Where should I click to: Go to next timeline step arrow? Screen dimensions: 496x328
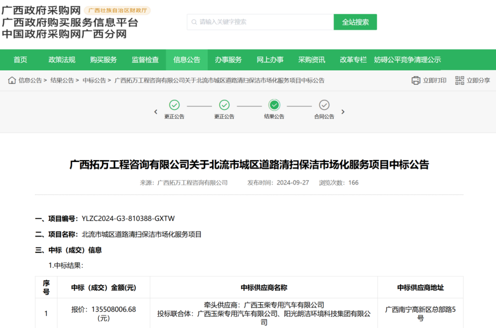click(x=343, y=112)
